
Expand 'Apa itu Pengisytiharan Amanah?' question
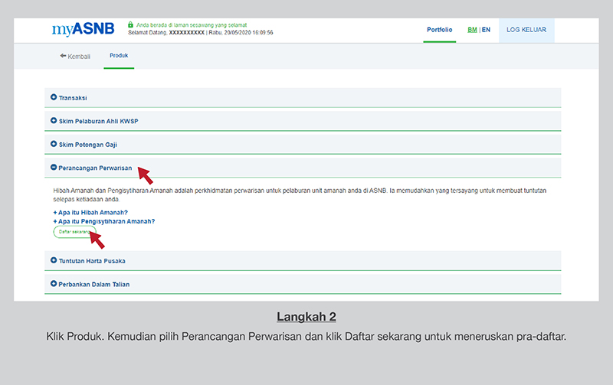pyautogui.click(x=104, y=221)
